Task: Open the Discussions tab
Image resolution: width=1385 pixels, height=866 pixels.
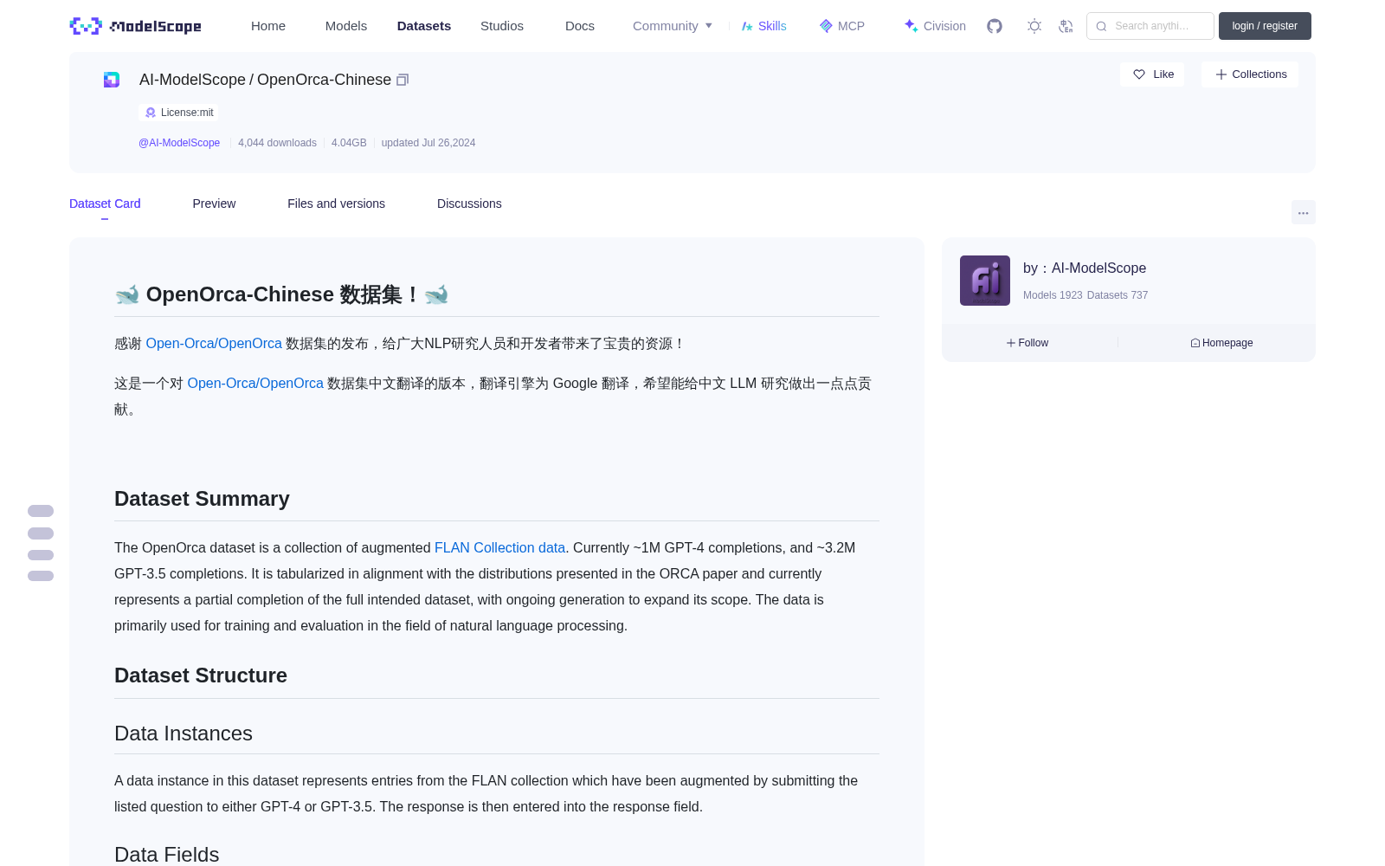Action: pos(469,204)
